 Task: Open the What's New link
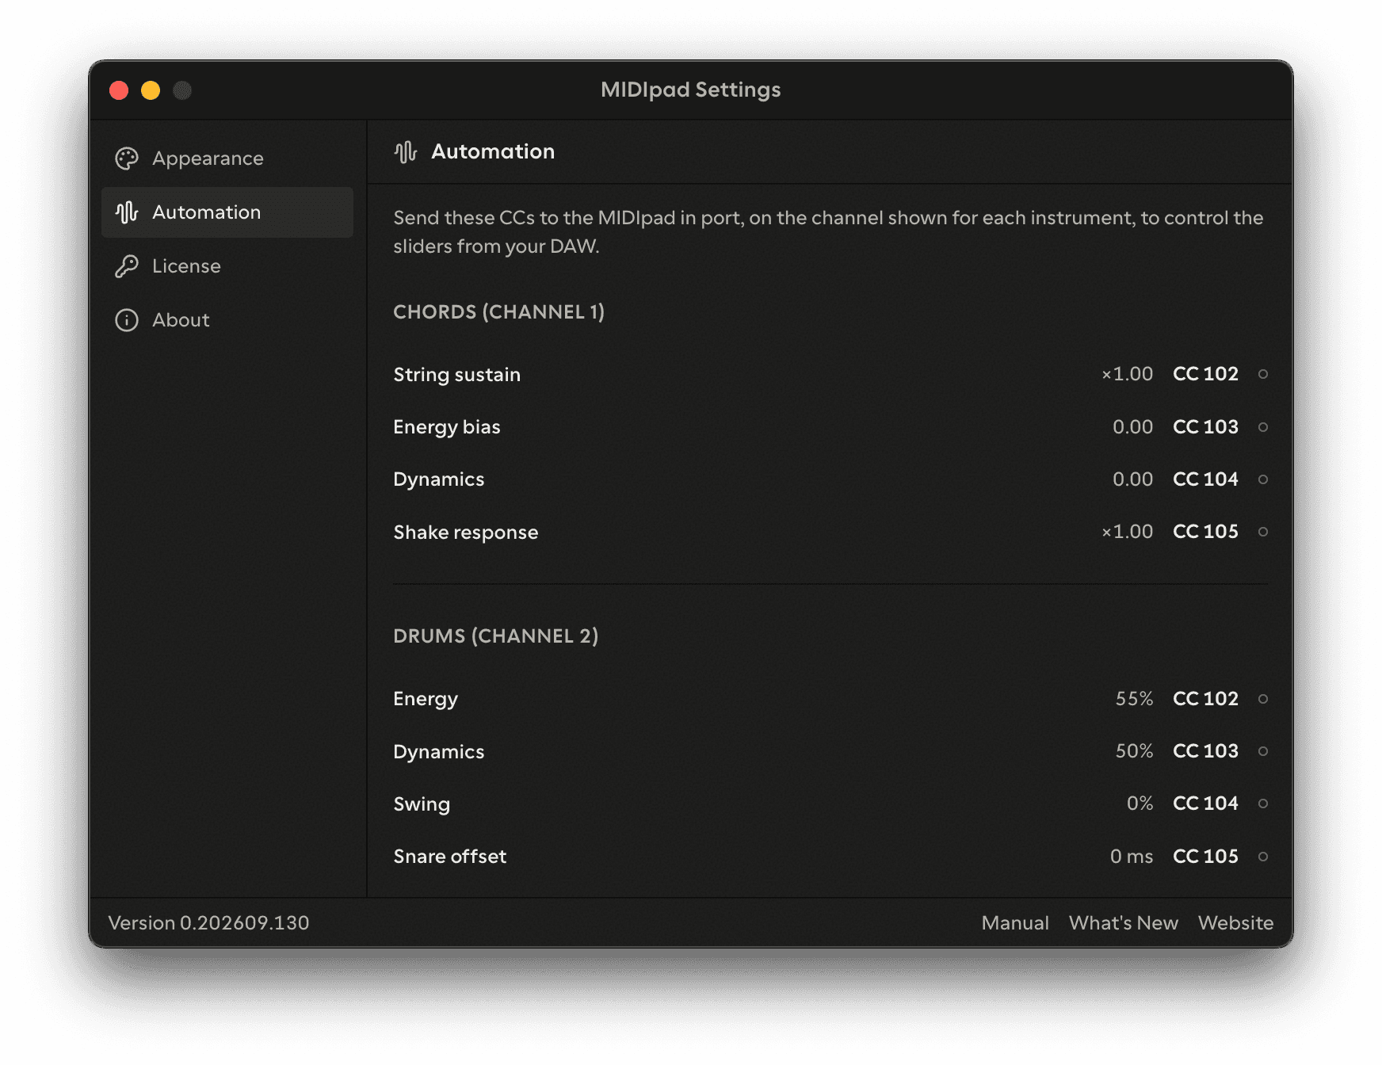click(x=1123, y=923)
